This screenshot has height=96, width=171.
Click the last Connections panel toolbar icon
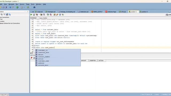tap(10, 14)
